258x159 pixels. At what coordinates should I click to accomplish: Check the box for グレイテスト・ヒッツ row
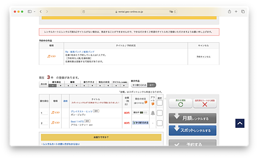[x=160, y=113]
